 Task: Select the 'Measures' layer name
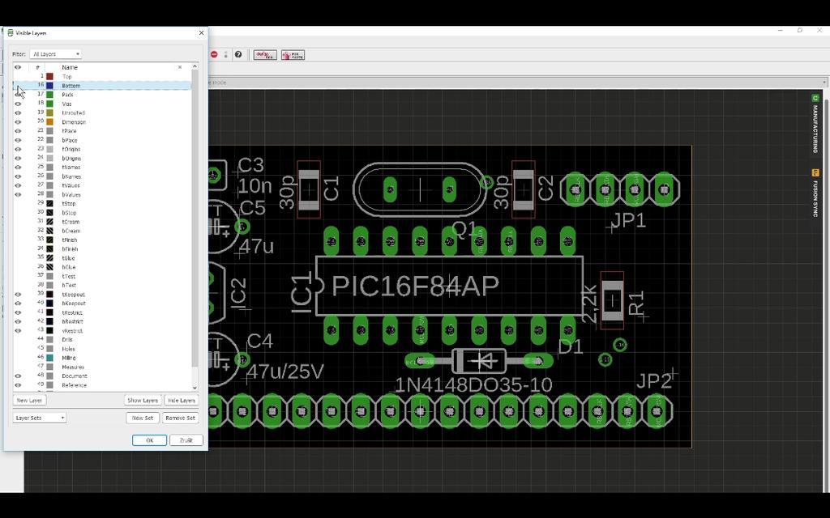tap(73, 367)
